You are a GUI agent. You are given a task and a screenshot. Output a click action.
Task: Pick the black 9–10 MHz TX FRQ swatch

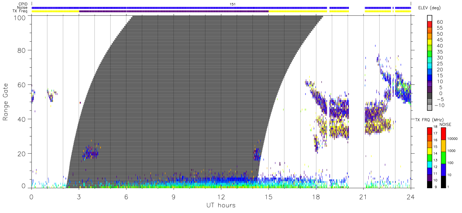pos(429,184)
